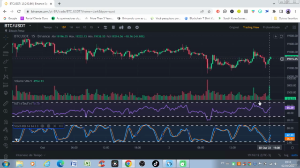Open the chart grid layout icon

point(294,28)
